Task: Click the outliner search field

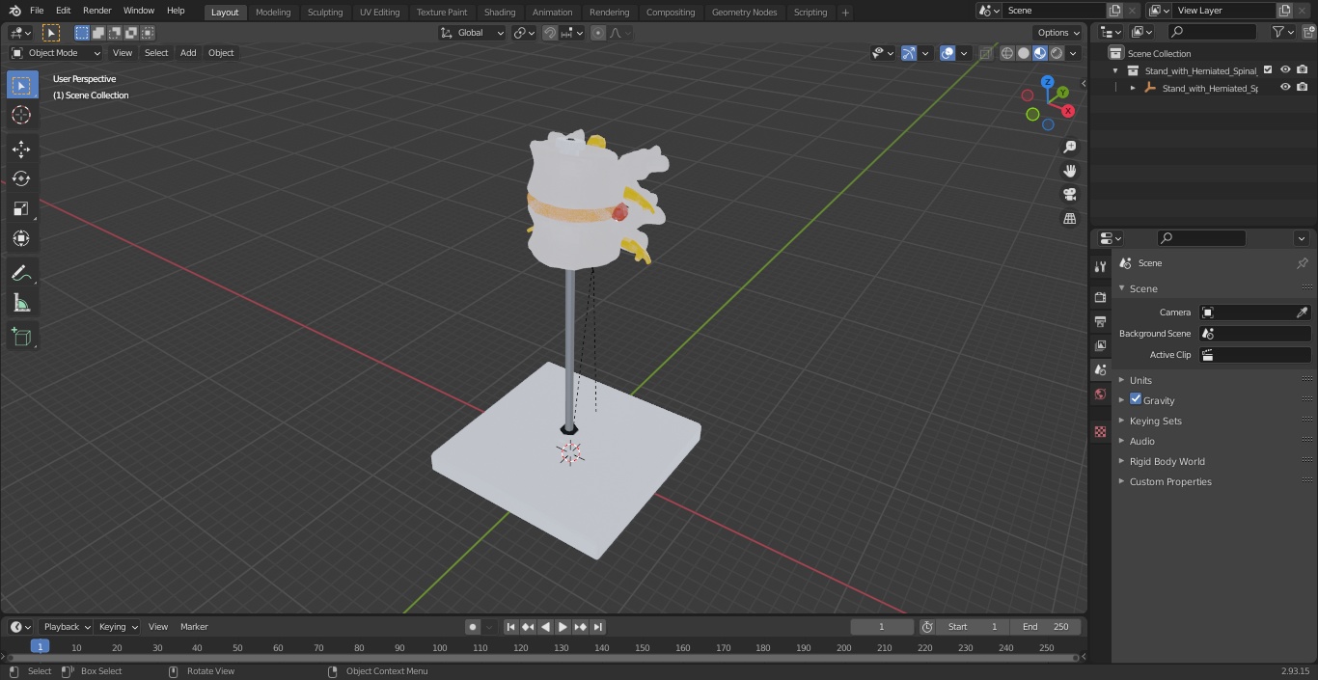Action: [x=1213, y=32]
